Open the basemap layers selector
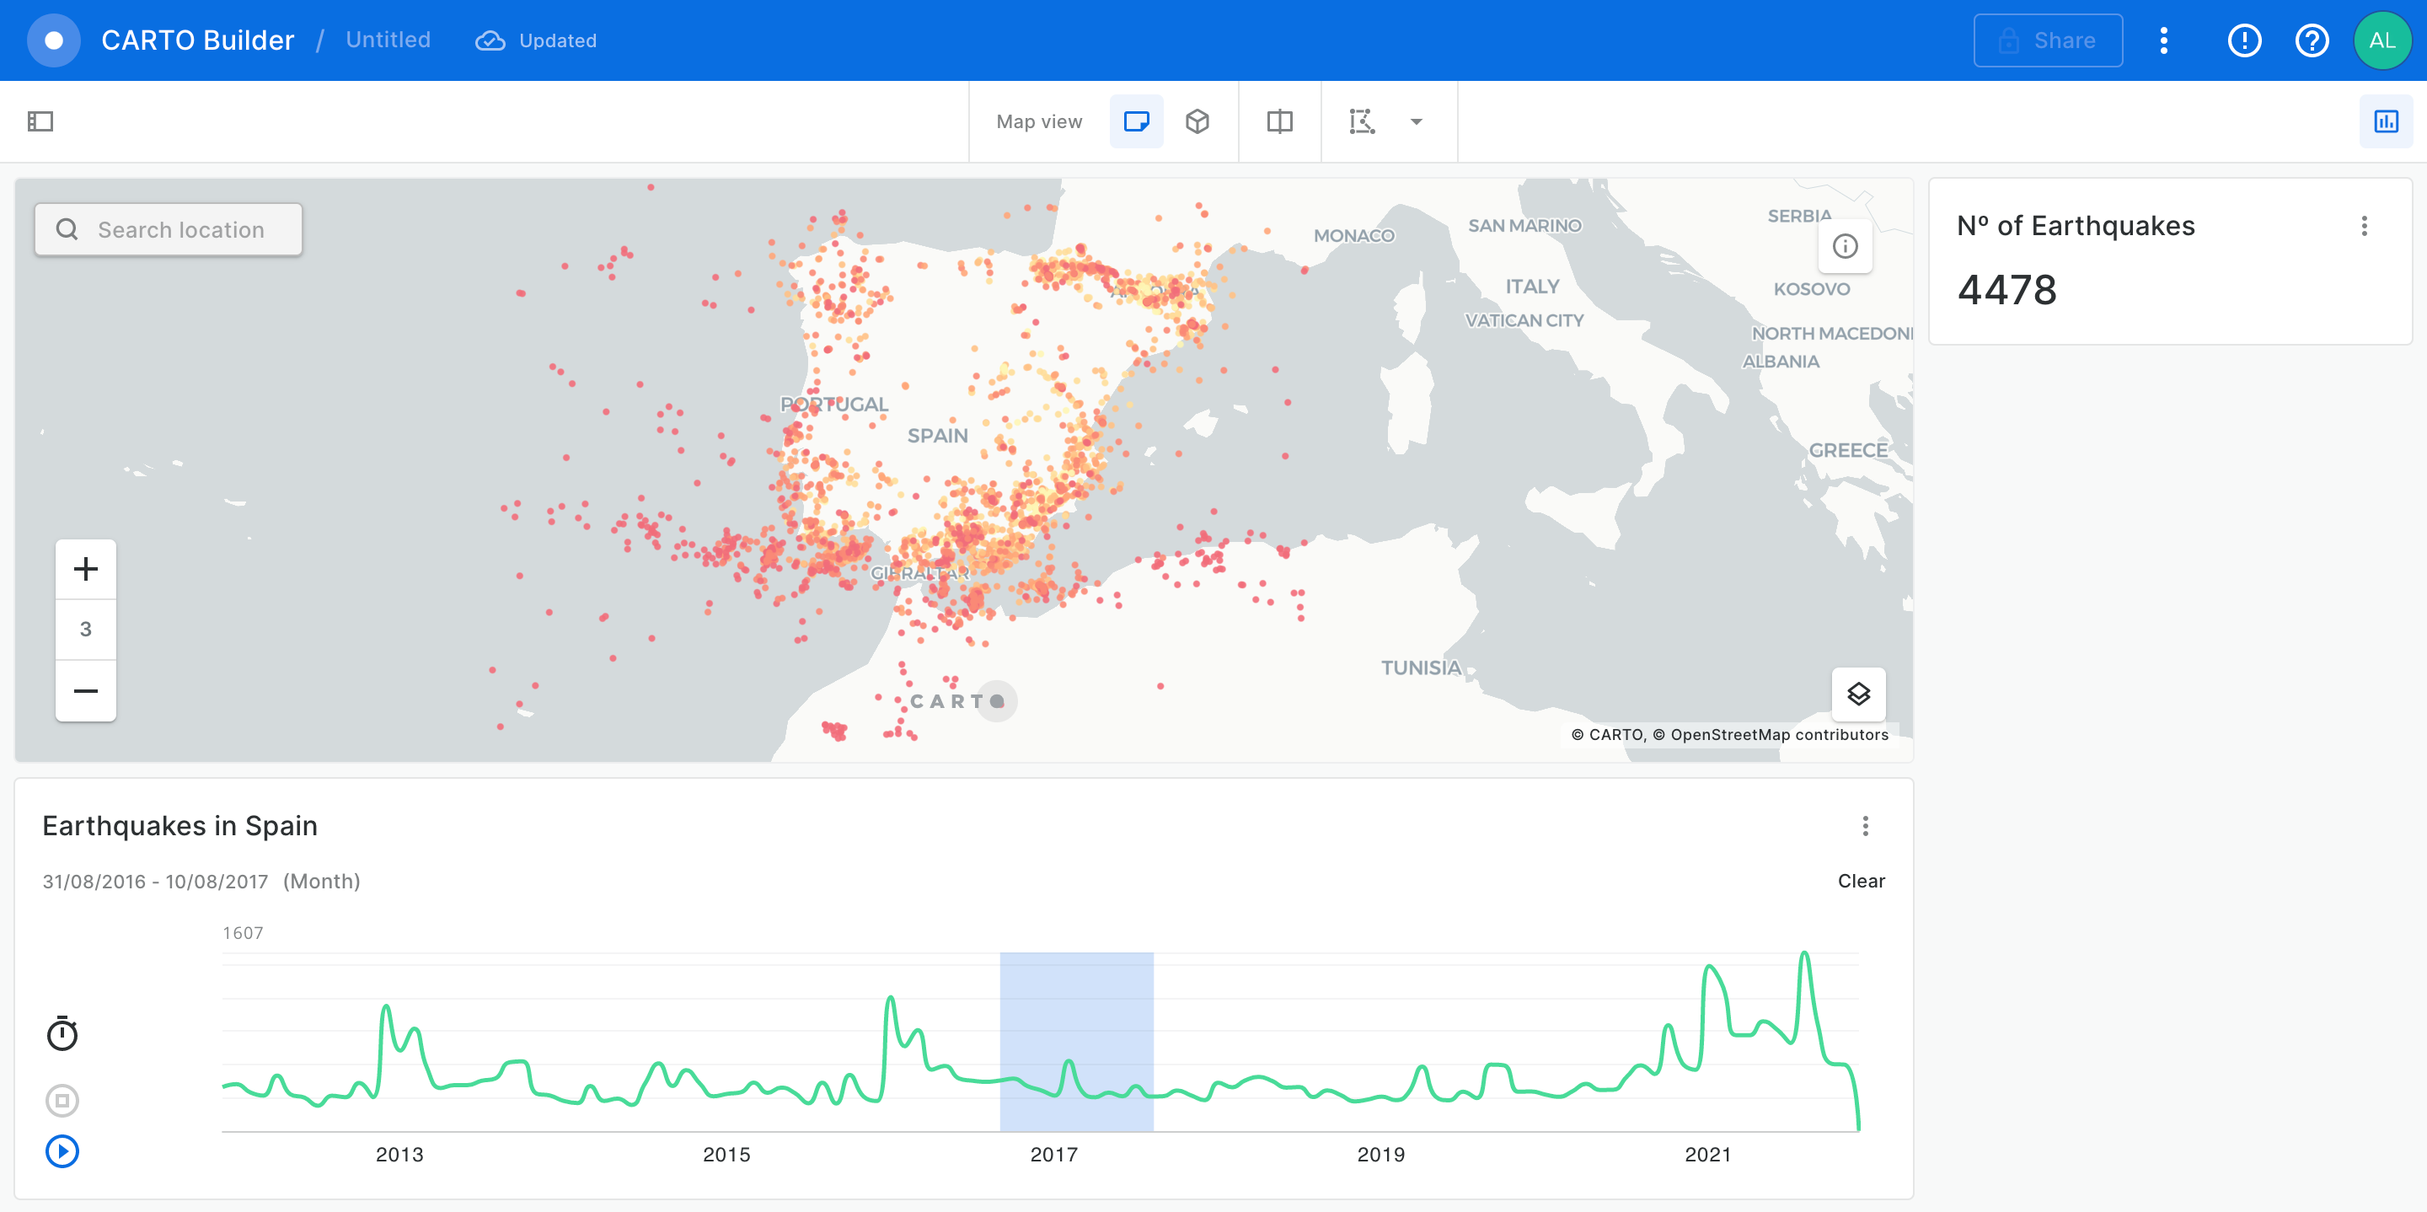The height and width of the screenshot is (1212, 2427). click(1857, 694)
